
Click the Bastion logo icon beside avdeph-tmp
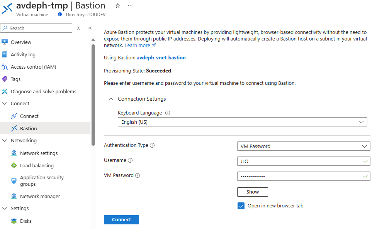tap(7, 8)
